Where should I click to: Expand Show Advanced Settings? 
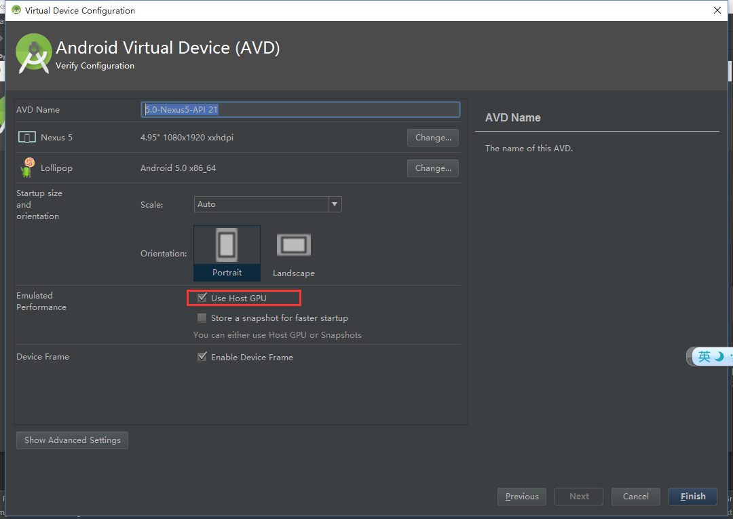pos(72,440)
